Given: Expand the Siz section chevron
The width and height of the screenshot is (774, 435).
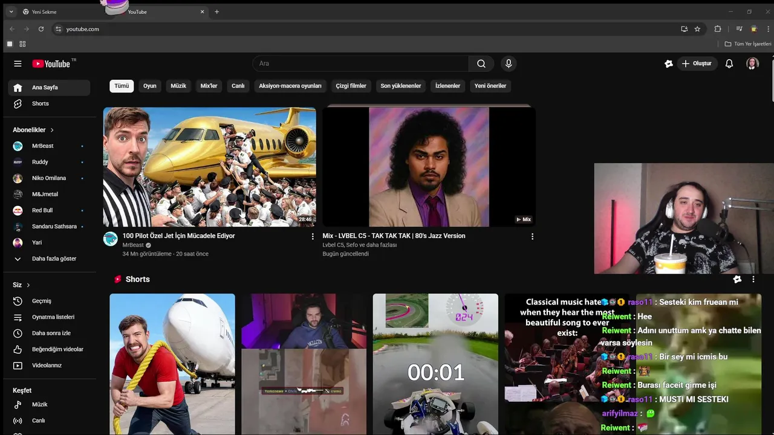Looking at the screenshot, I should tap(28, 285).
